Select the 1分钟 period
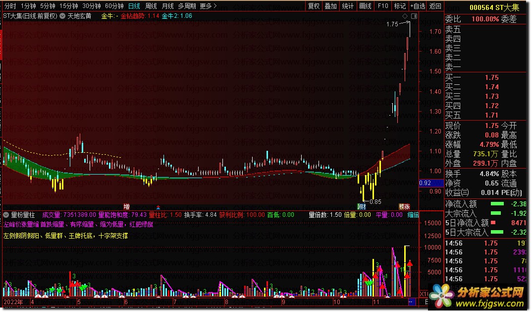 click(x=28, y=6)
